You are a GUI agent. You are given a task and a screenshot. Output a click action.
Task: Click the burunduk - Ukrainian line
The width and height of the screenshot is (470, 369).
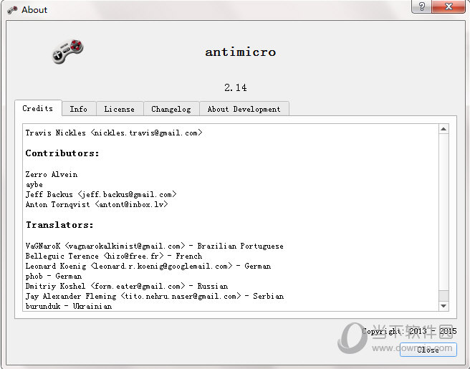pos(69,306)
